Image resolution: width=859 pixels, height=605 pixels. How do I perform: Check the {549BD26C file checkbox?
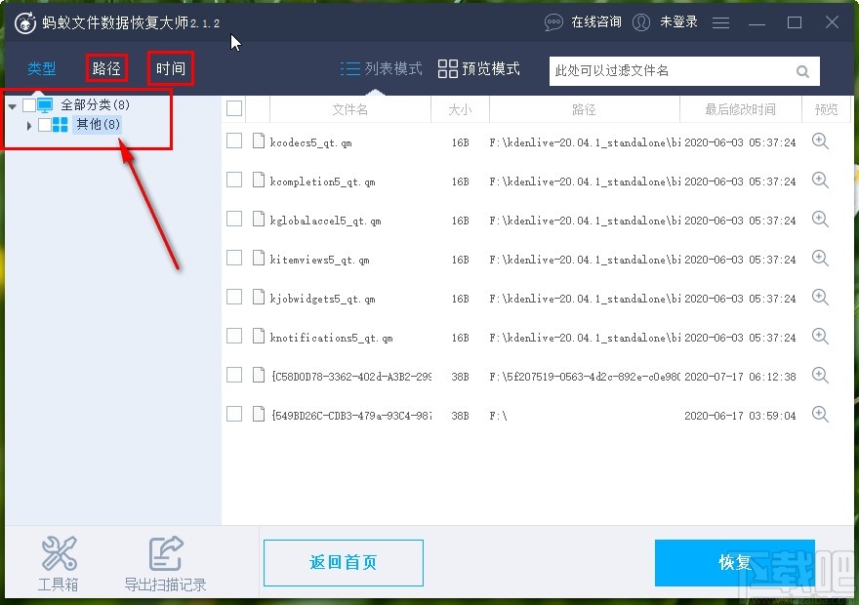pyautogui.click(x=234, y=414)
